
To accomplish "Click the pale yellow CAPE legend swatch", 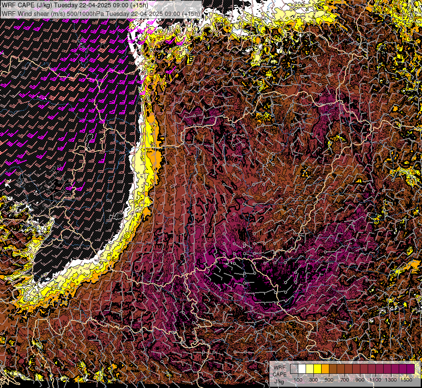I will tap(310, 369).
